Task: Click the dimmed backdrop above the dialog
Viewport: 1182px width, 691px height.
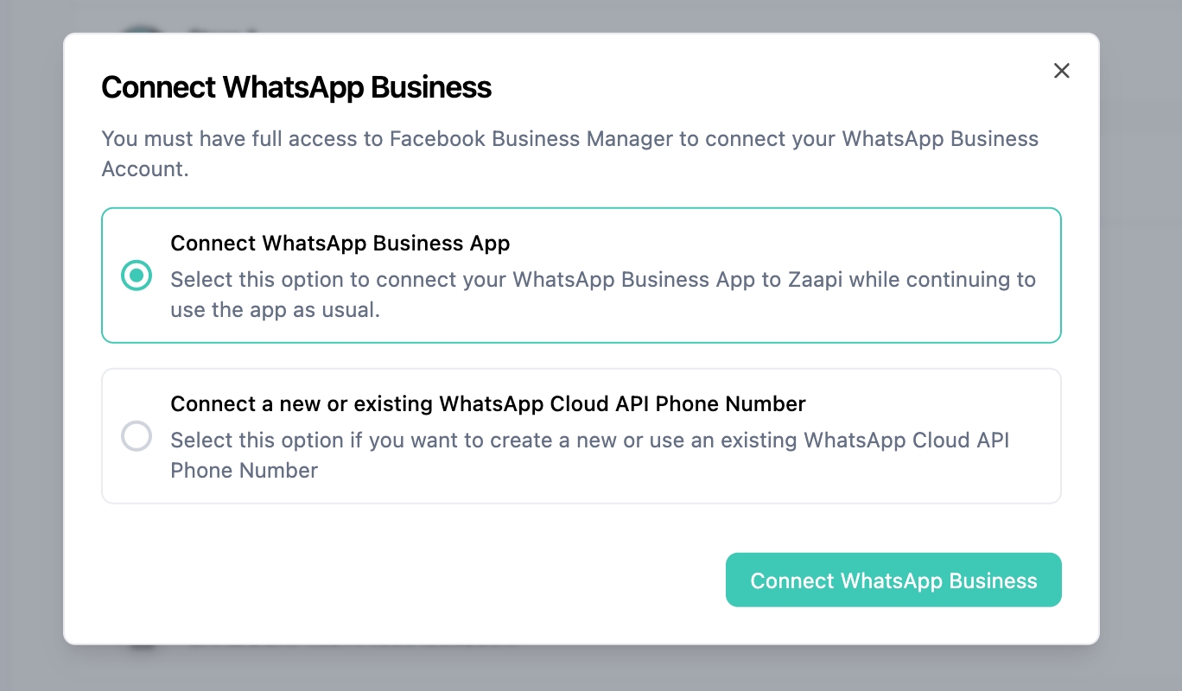Action: click(x=591, y=16)
